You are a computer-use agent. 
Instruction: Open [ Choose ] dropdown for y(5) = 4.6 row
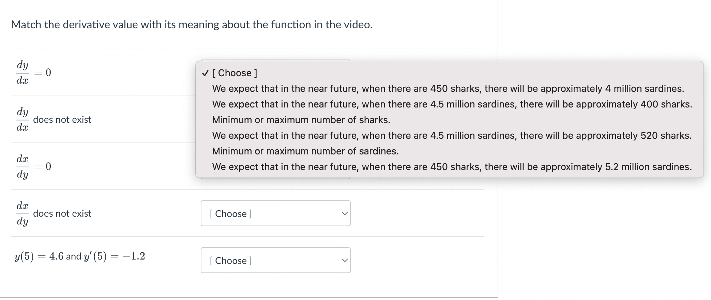(275, 261)
